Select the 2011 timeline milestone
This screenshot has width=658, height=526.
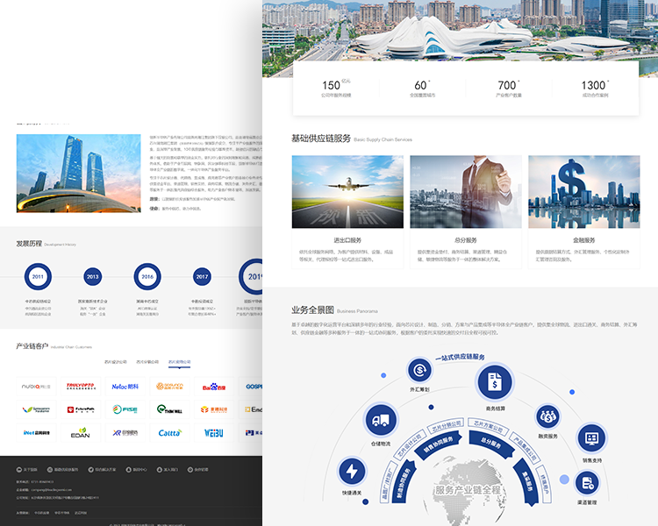tap(38, 277)
